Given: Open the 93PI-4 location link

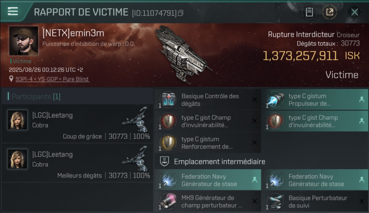Looking at the screenshot, I should point(52,79).
